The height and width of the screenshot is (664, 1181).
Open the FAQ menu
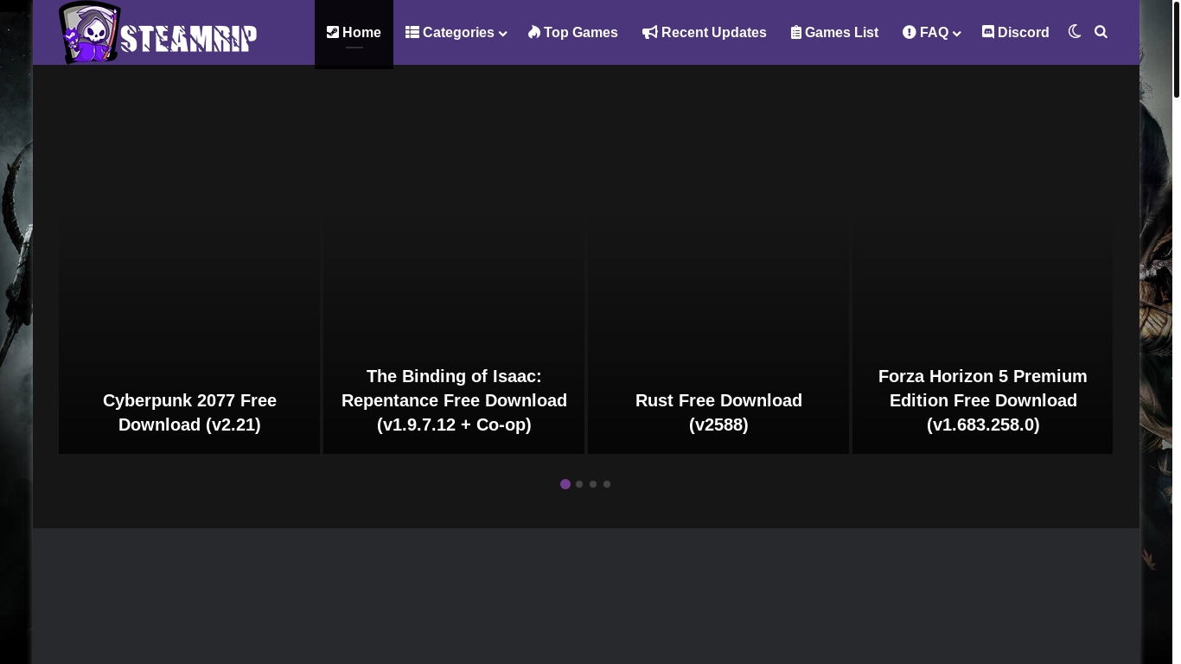tap(930, 33)
